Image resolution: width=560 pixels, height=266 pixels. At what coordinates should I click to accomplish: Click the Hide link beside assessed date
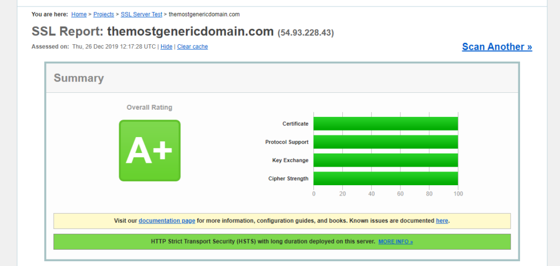(166, 47)
